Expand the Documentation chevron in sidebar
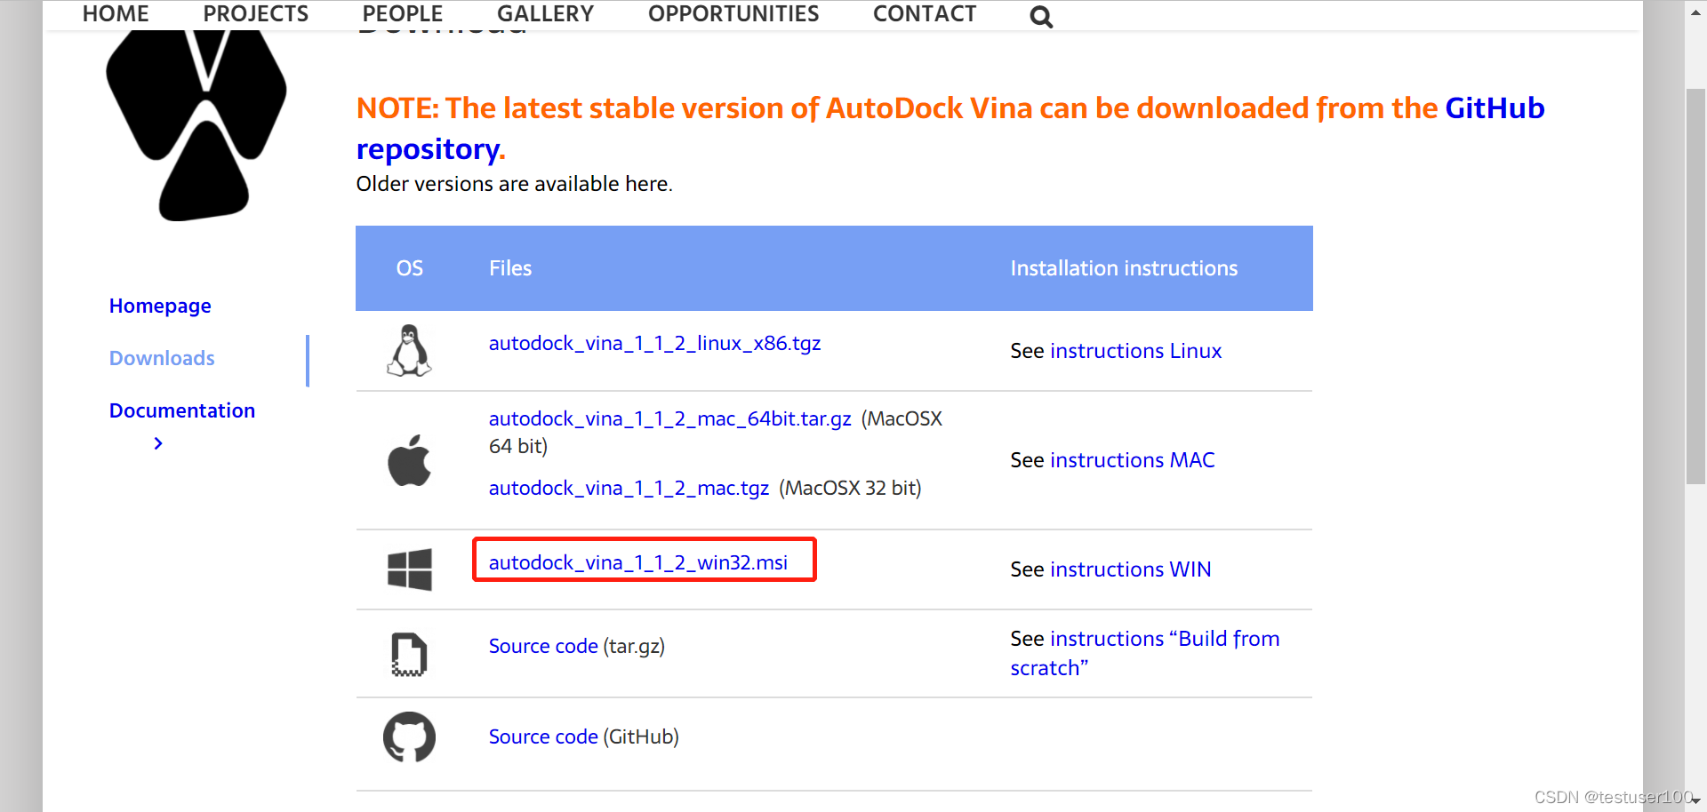The height and width of the screenshot is (812, 1707). coord(158,443)
